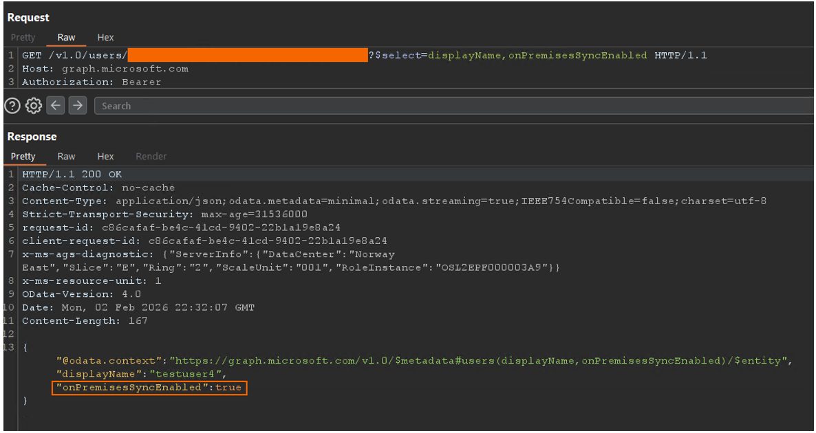Click the HTTP/1.1 200 OK status line
816x433 pixels.
(72, 174)
